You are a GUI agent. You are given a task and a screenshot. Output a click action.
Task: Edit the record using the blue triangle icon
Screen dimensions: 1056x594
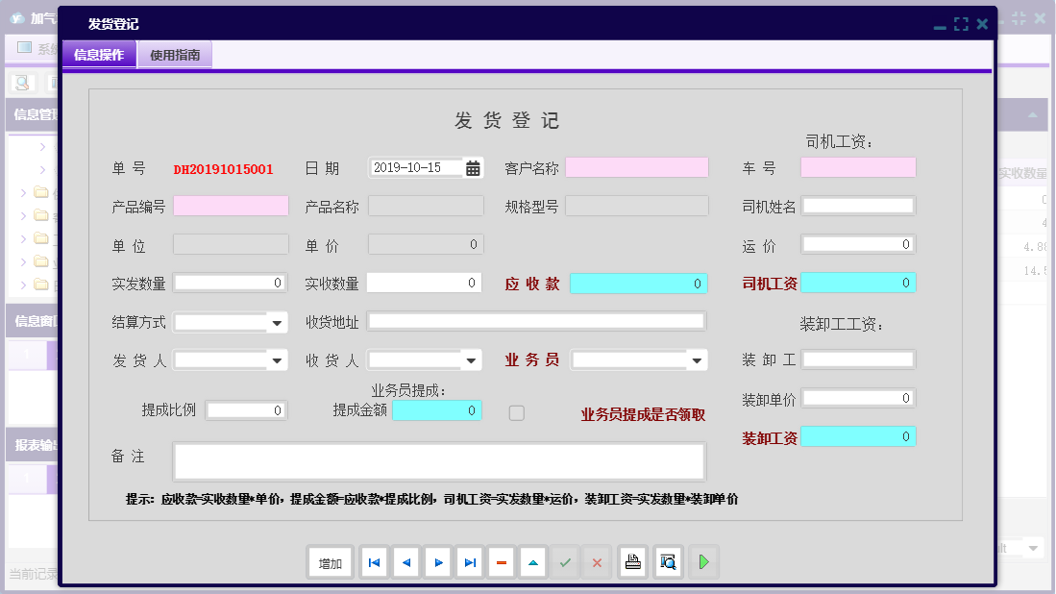tap(532, 562)
